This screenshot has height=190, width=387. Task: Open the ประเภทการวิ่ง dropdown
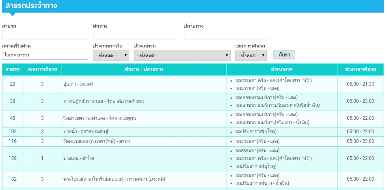(x=111, y=56)
